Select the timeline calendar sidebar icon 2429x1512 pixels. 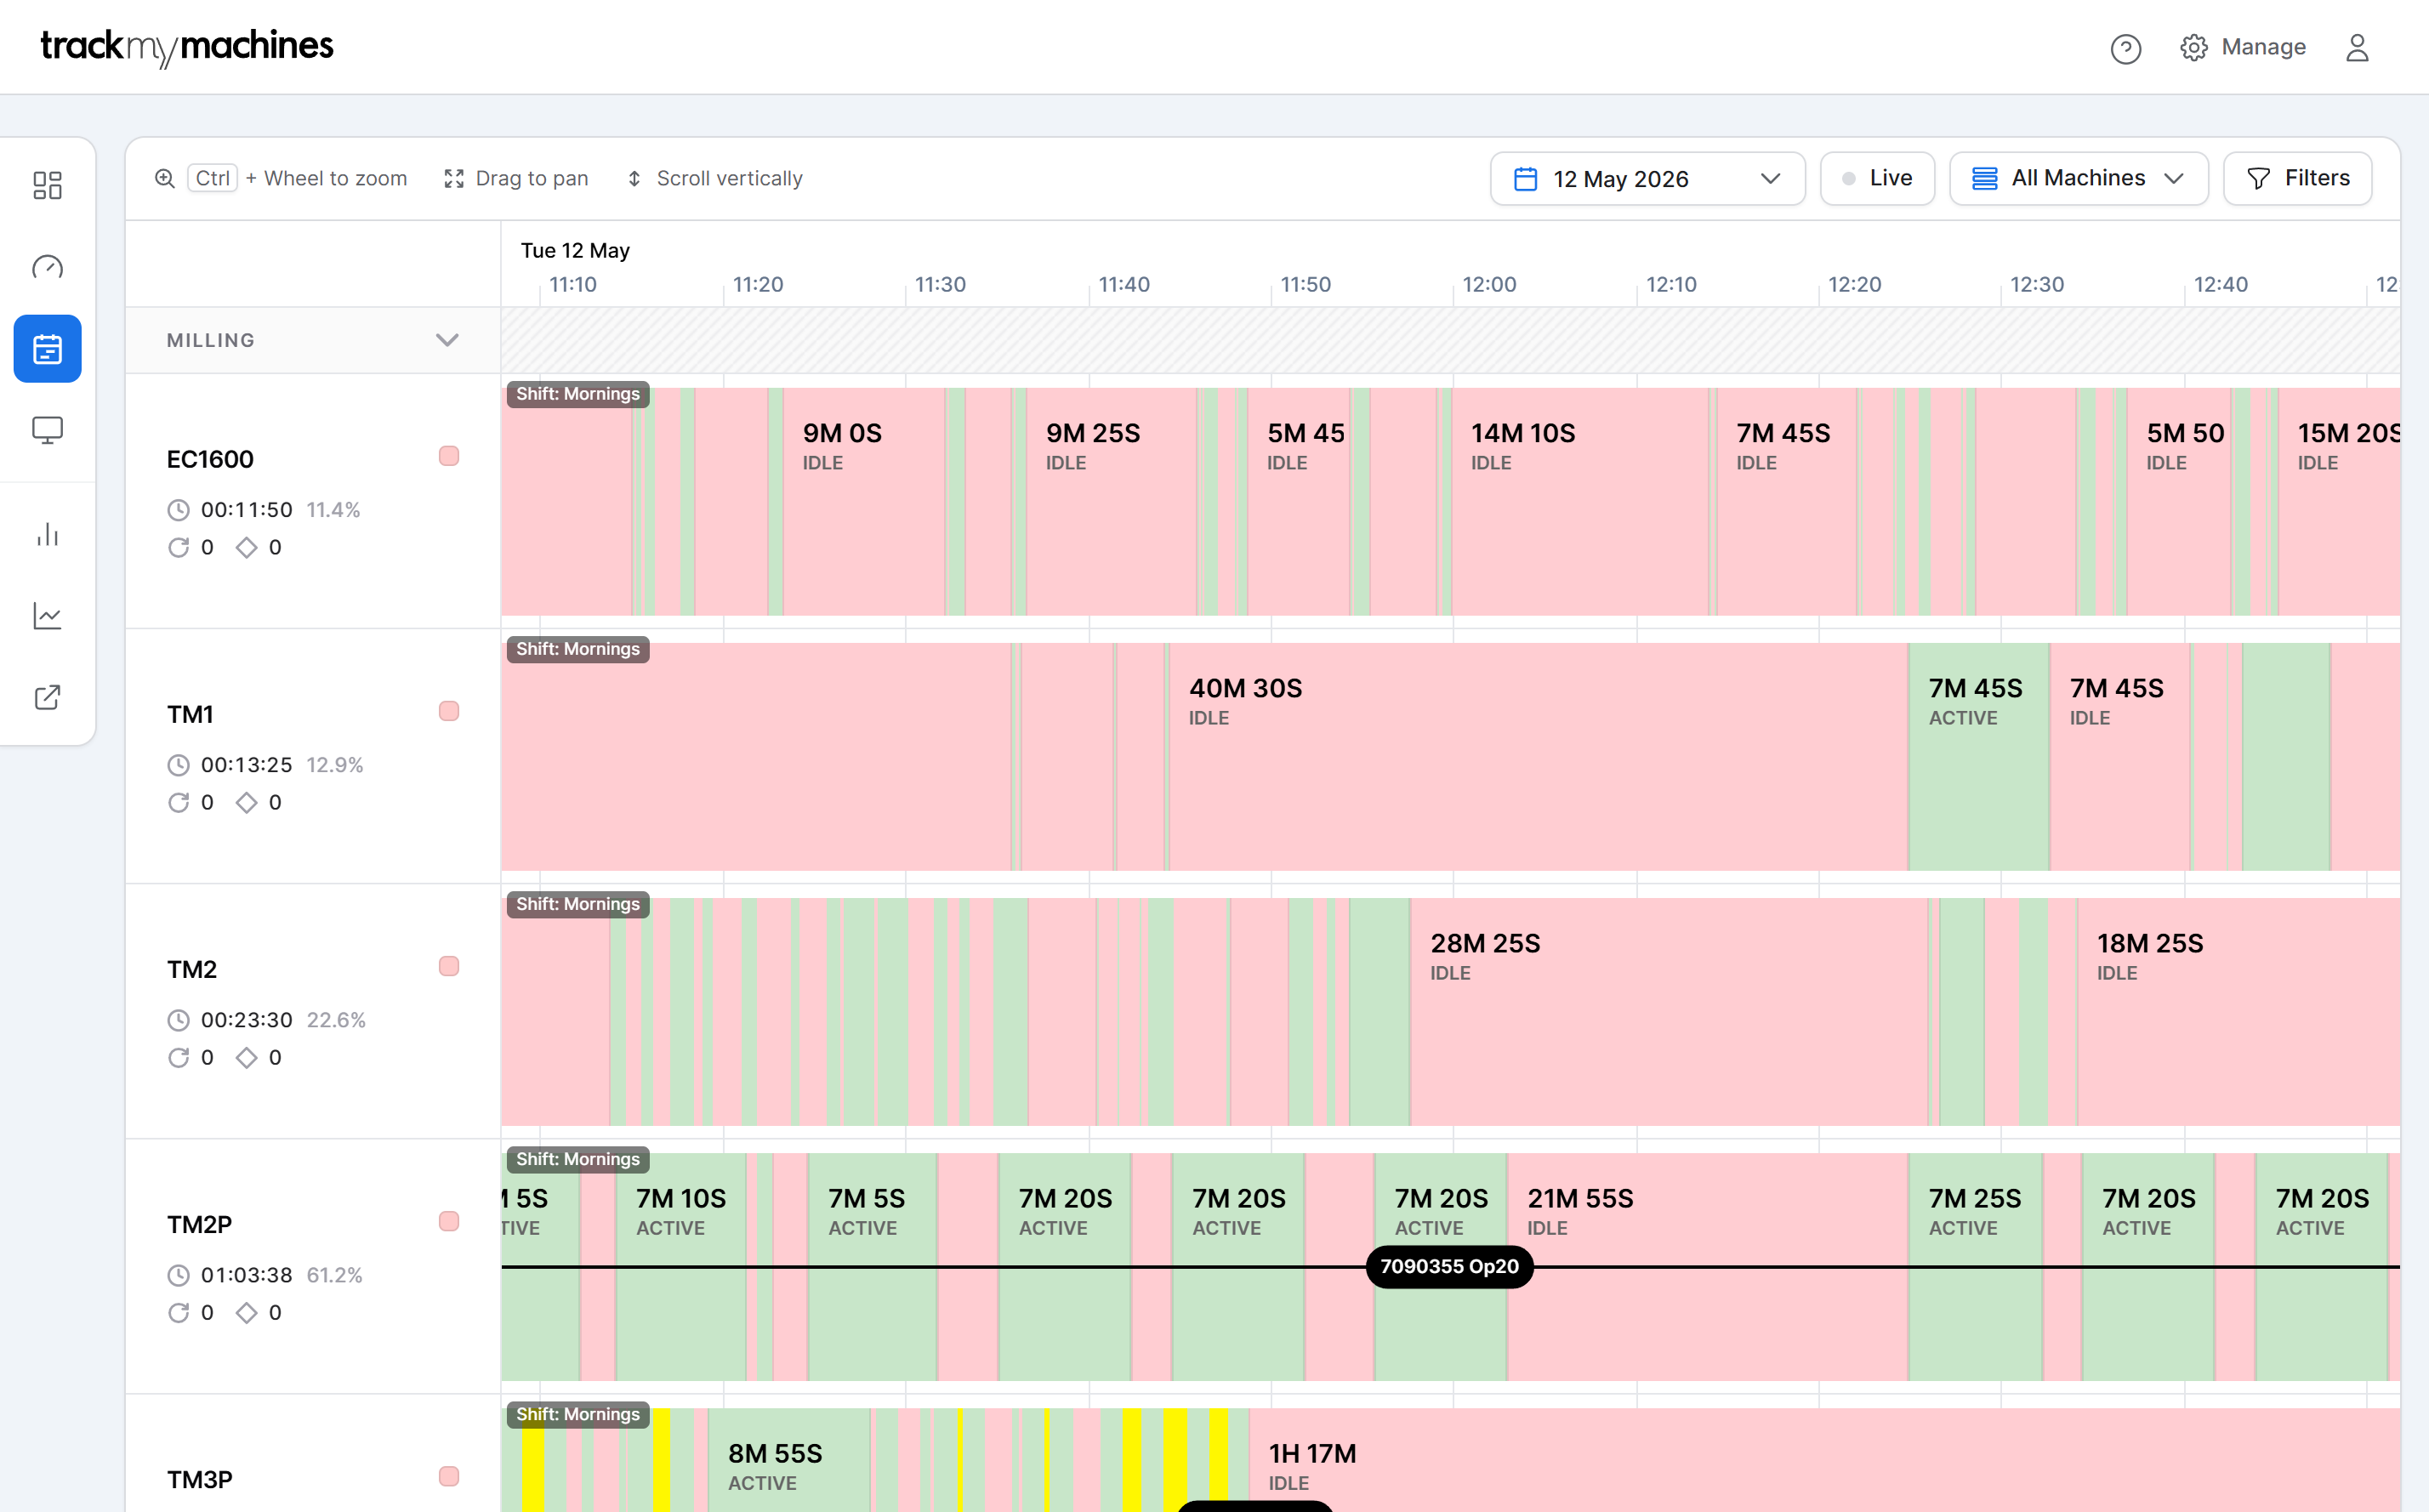(x=47, y=349)
